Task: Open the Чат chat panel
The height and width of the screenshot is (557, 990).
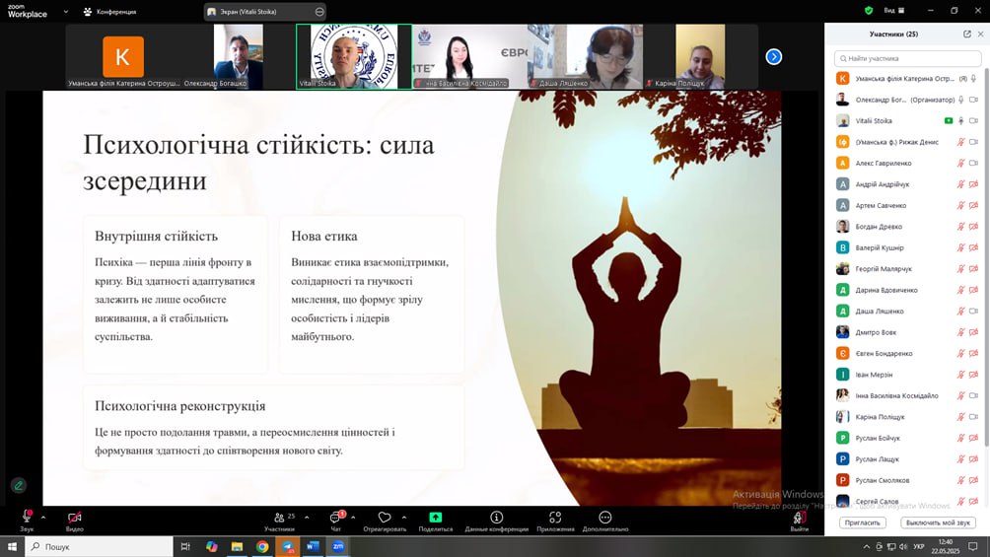Action: (335, 518)
